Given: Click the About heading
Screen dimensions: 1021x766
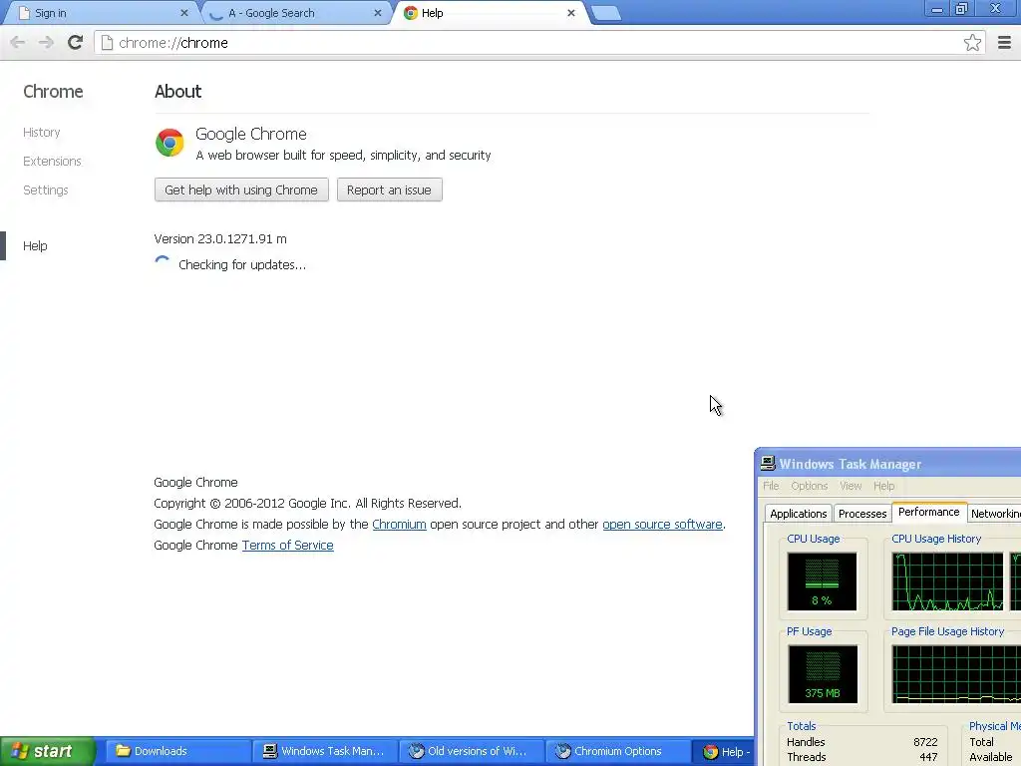Looking at the screenshot, I should [178, 91].
